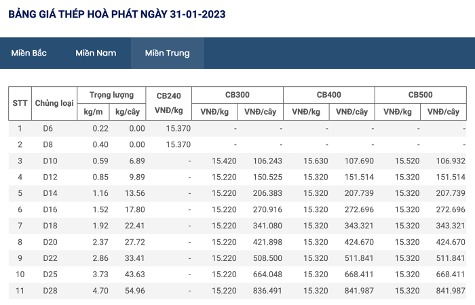Click the 106.243 price cell
The image size is (475, 305).
pyautogui.click(x=268, y=161)
